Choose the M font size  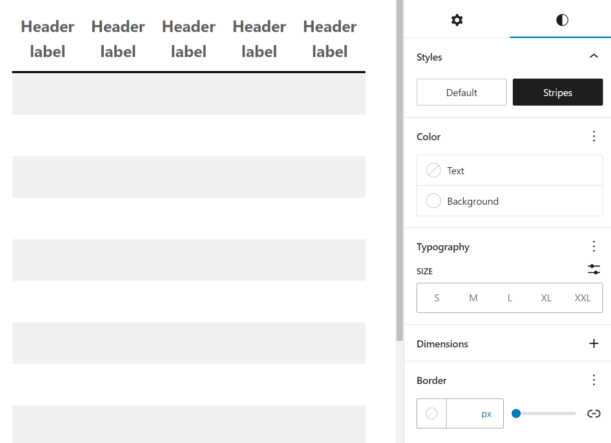pyautogui.click(x=473, y=298)
